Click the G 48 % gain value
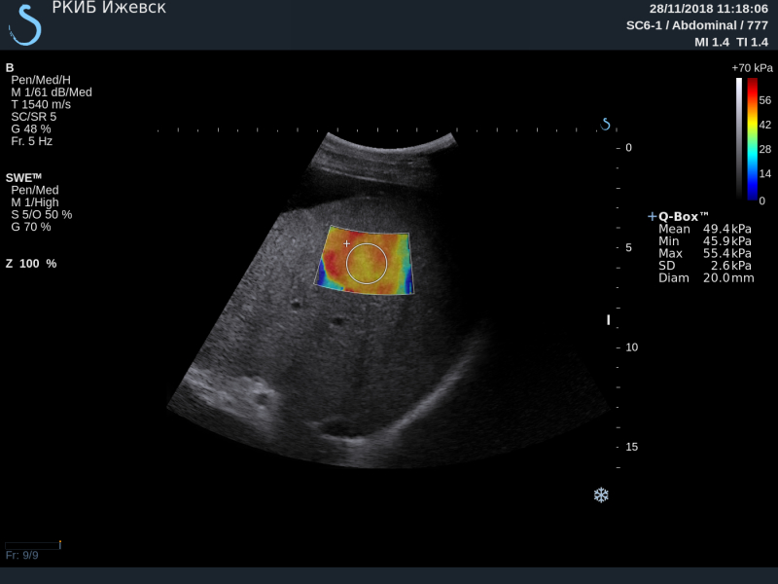778x584 pixels. [31, 129]
